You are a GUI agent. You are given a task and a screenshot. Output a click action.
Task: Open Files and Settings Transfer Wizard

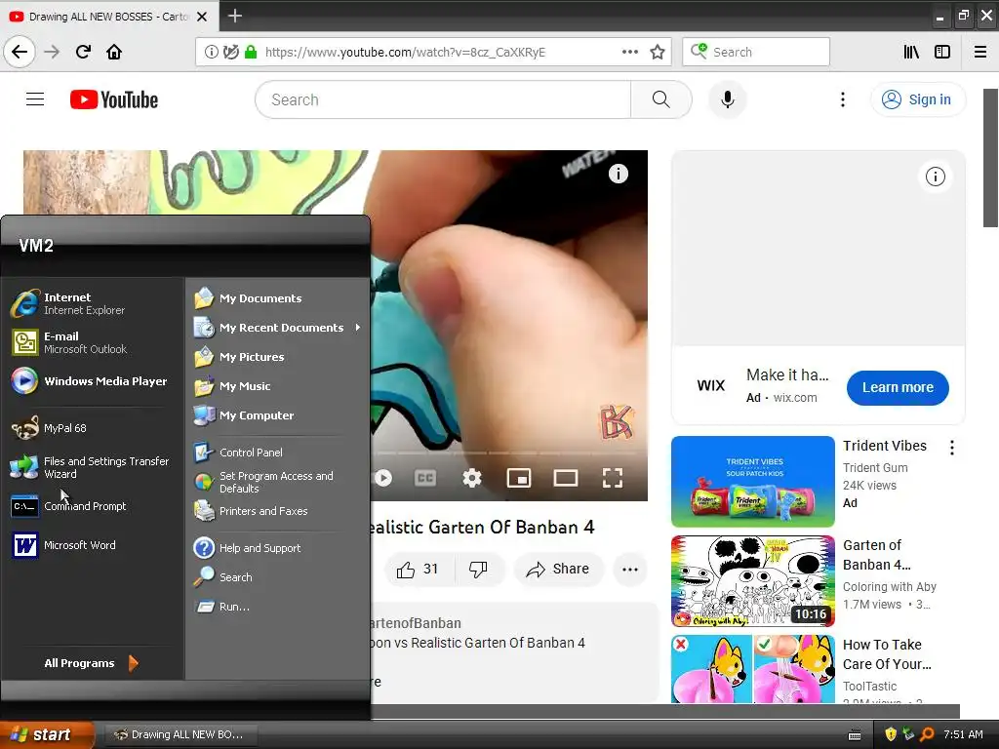click(93, 467)
